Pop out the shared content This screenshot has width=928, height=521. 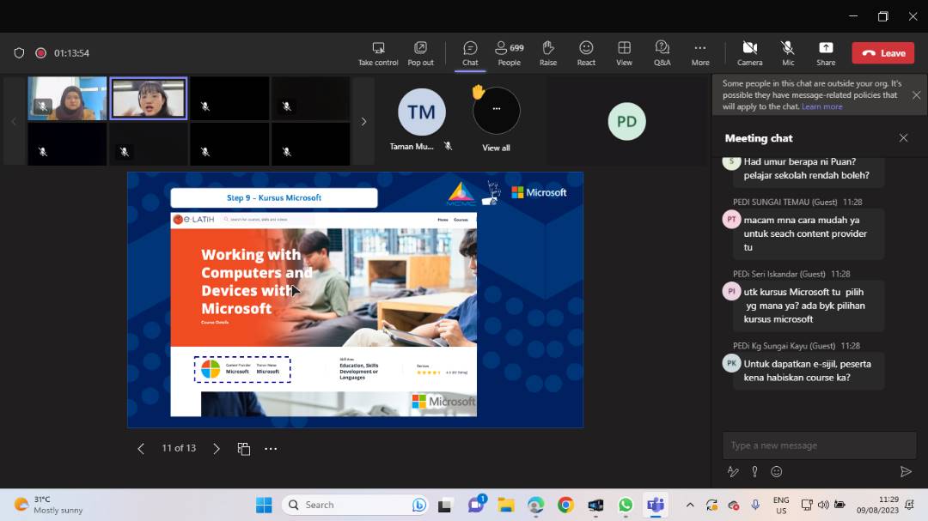[x=420, y=53]
